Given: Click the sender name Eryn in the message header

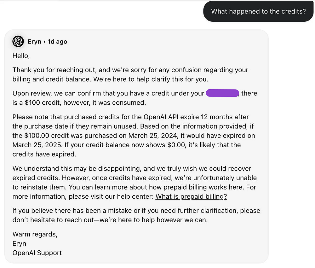Looking at the screenshot, I should pyautogui.click(x=34, y=42).
